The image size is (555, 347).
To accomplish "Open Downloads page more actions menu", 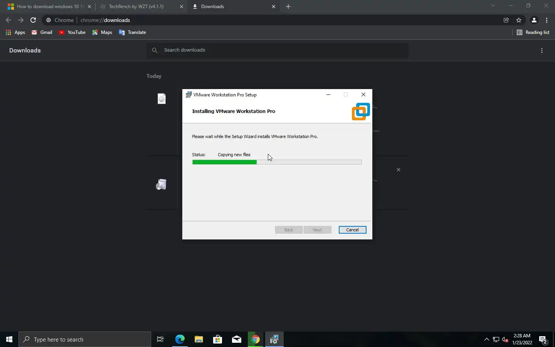I will (x=542, y=51).
